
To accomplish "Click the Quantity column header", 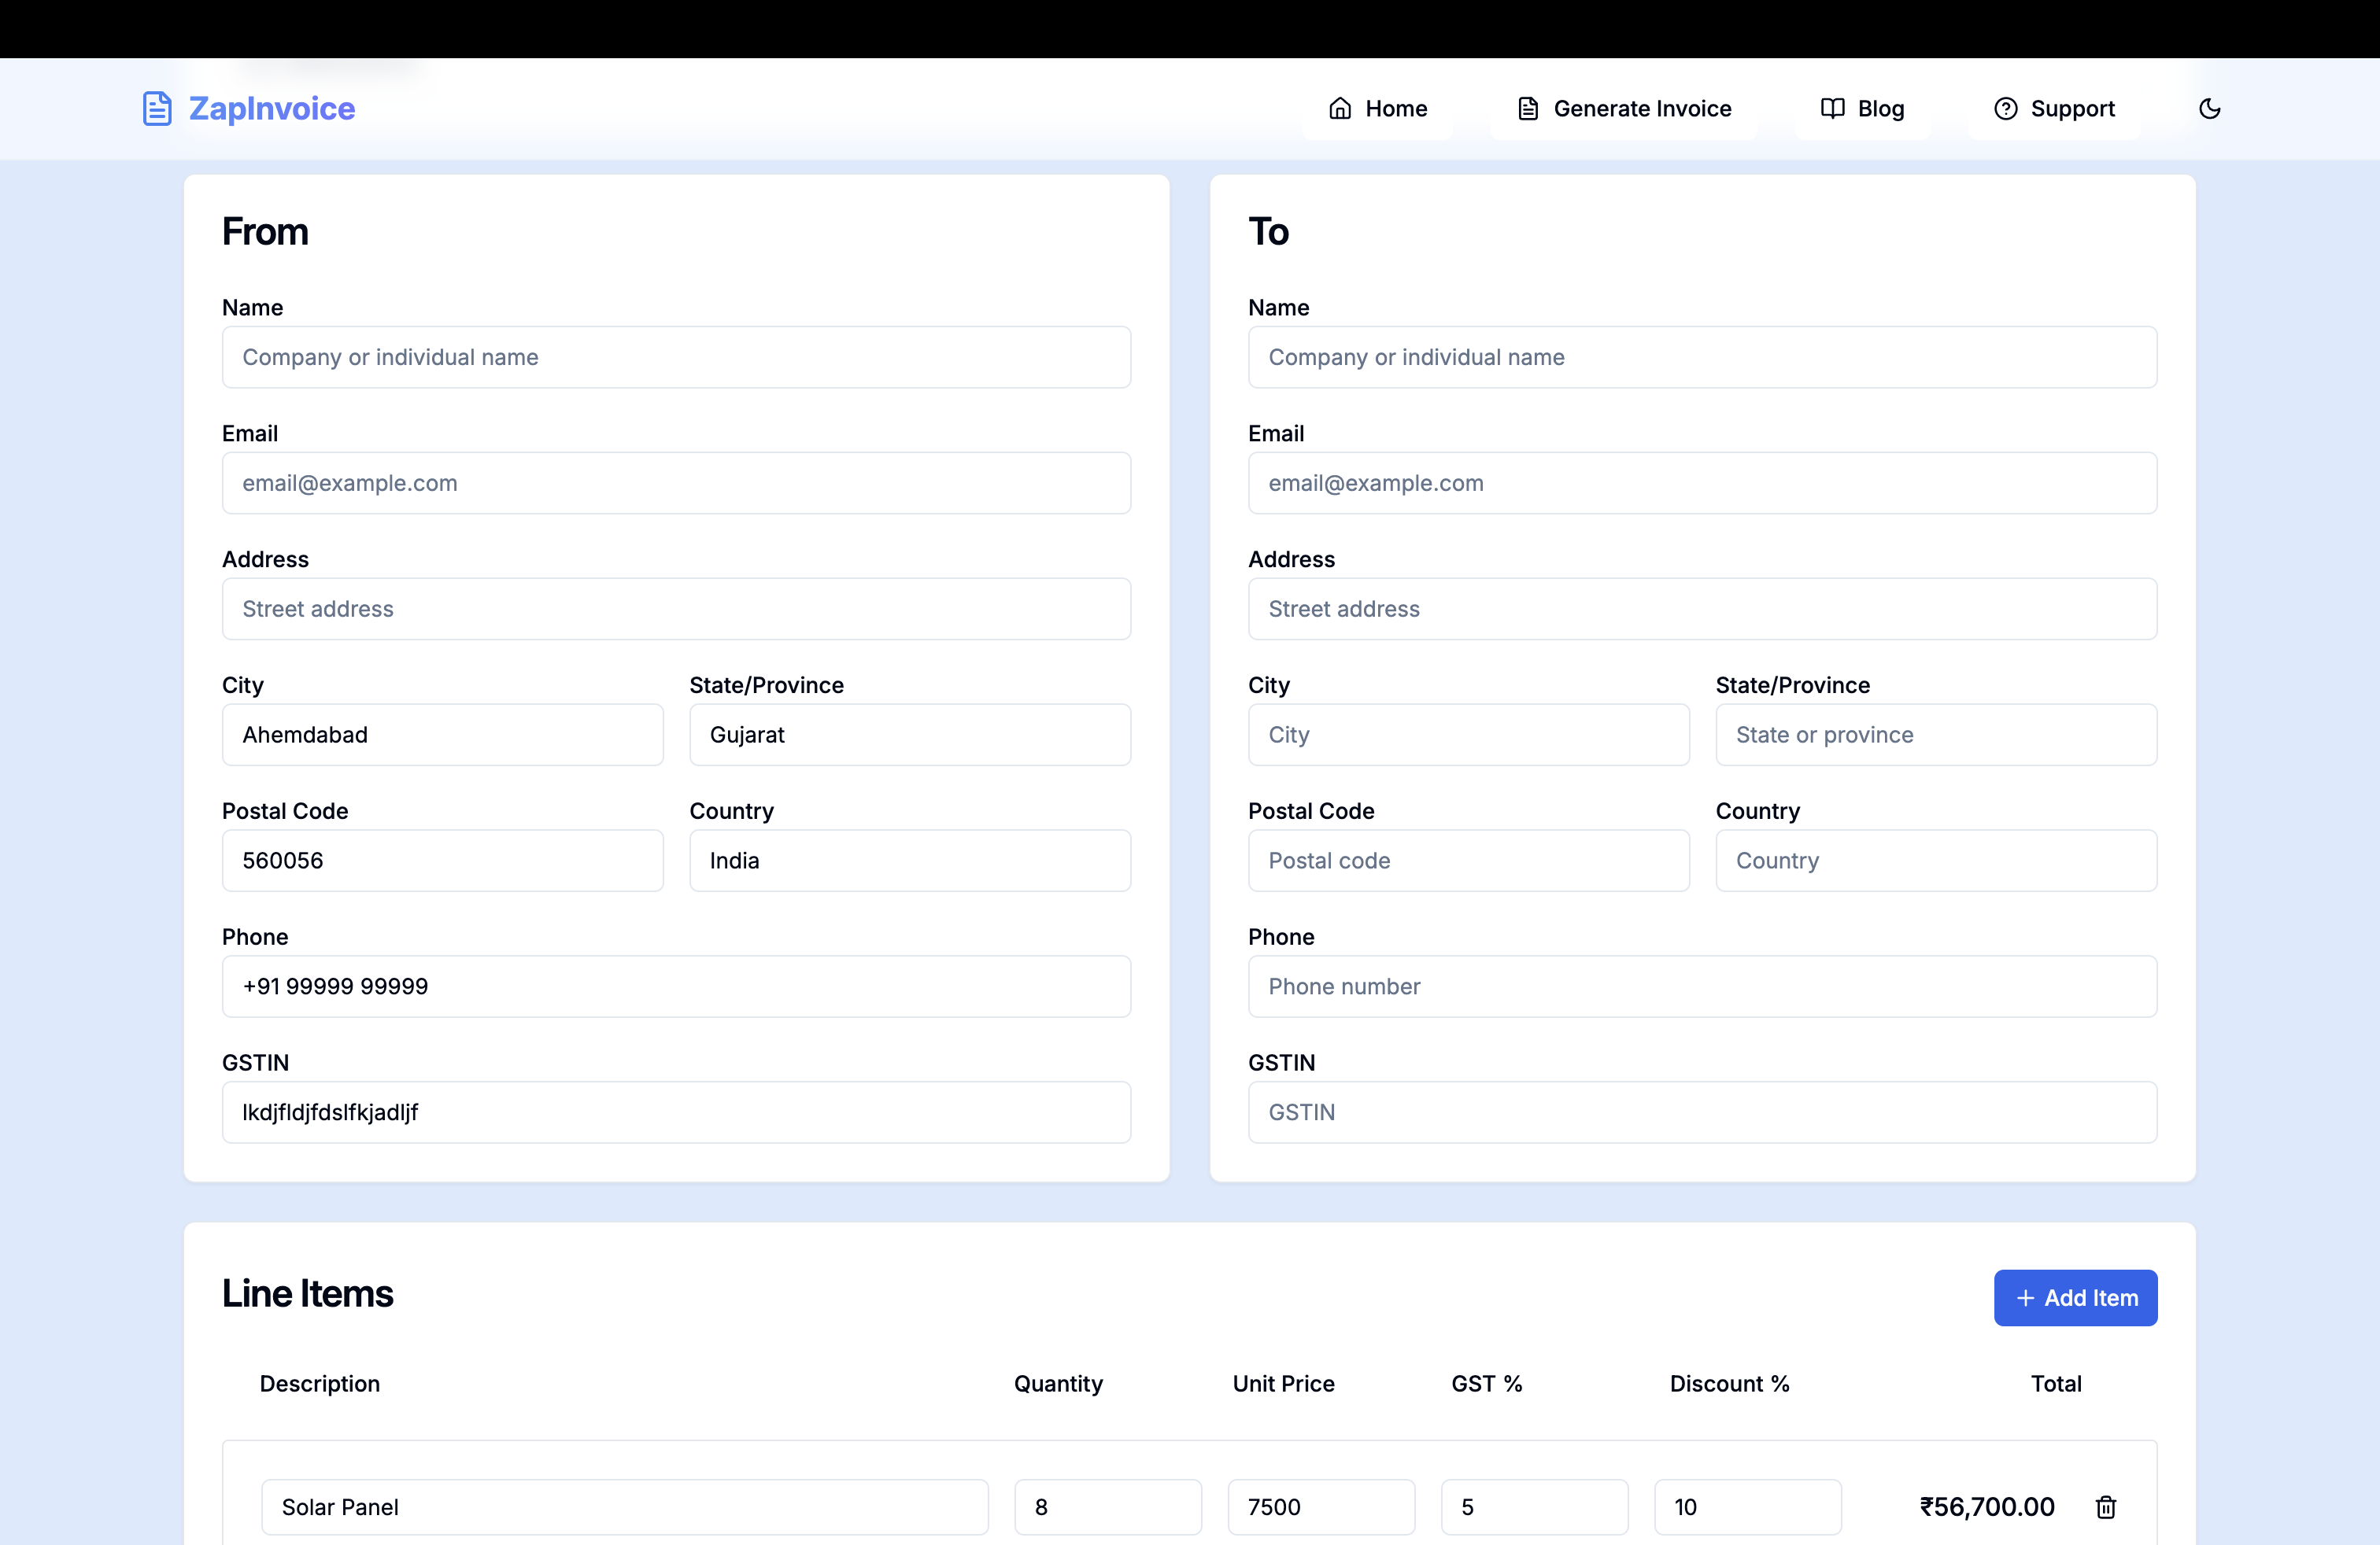I will pyautogui.click(x=1058, y=1383).
